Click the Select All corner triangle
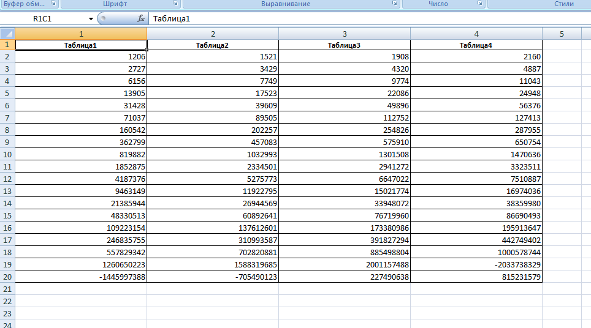 [x=7, y=33]
